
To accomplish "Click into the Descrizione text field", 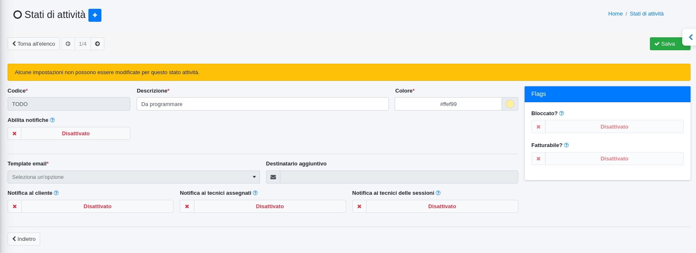I will [x=262, y=104].
